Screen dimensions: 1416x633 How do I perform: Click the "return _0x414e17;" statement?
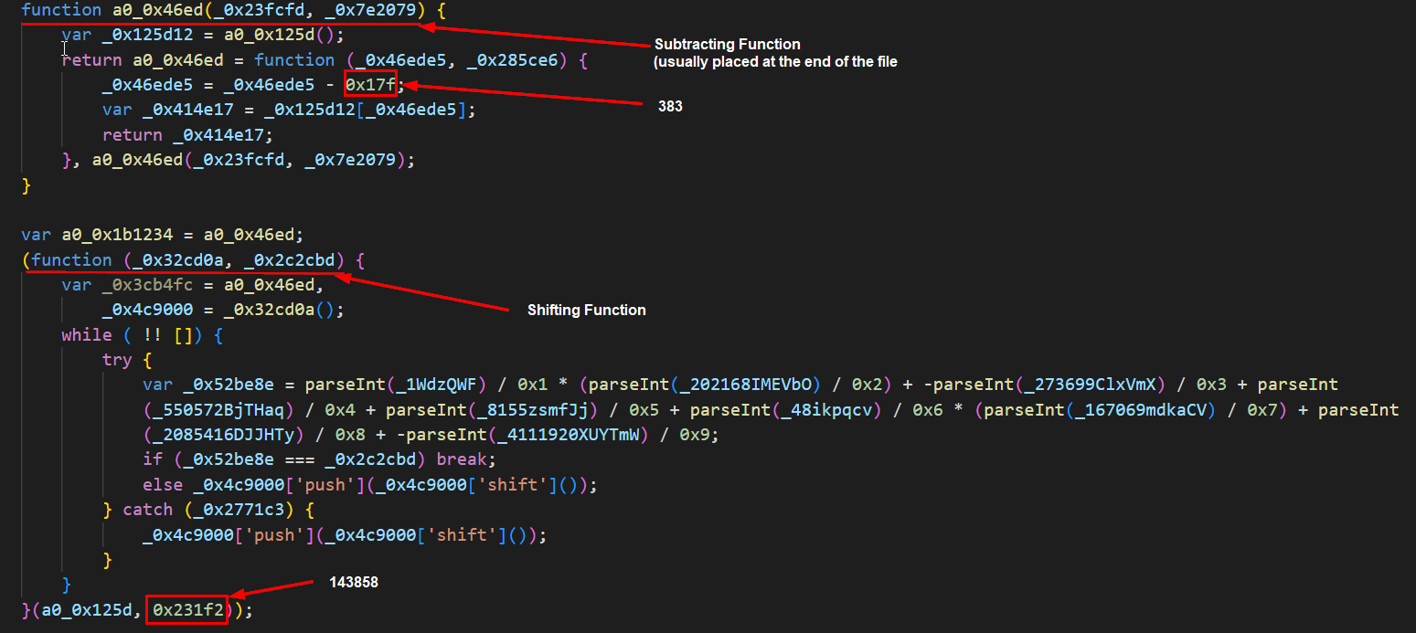click(187, 134)
